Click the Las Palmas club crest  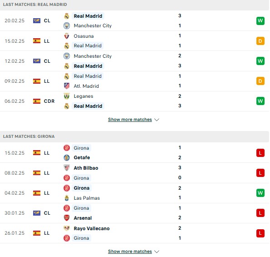click(x=67, y=198)
